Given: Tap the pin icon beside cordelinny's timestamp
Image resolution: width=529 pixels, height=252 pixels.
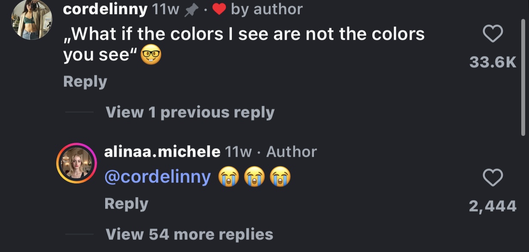Looking at the screenshot, I should point(190,9).
